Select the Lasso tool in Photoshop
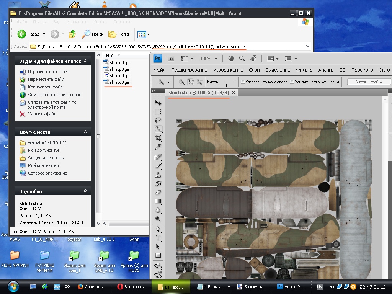Image resolution: width=392 pixels, height=294 pixels. (x=158, y=120)
